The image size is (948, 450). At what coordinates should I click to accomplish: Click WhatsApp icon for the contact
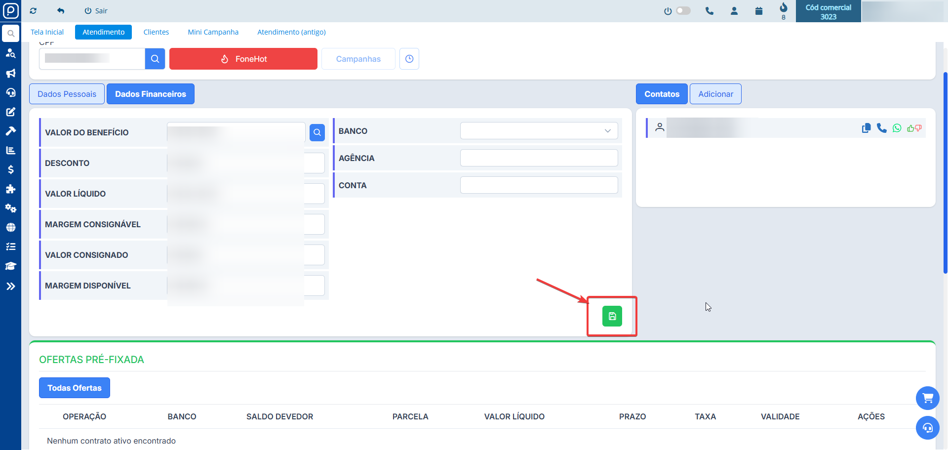click(897, 128)
